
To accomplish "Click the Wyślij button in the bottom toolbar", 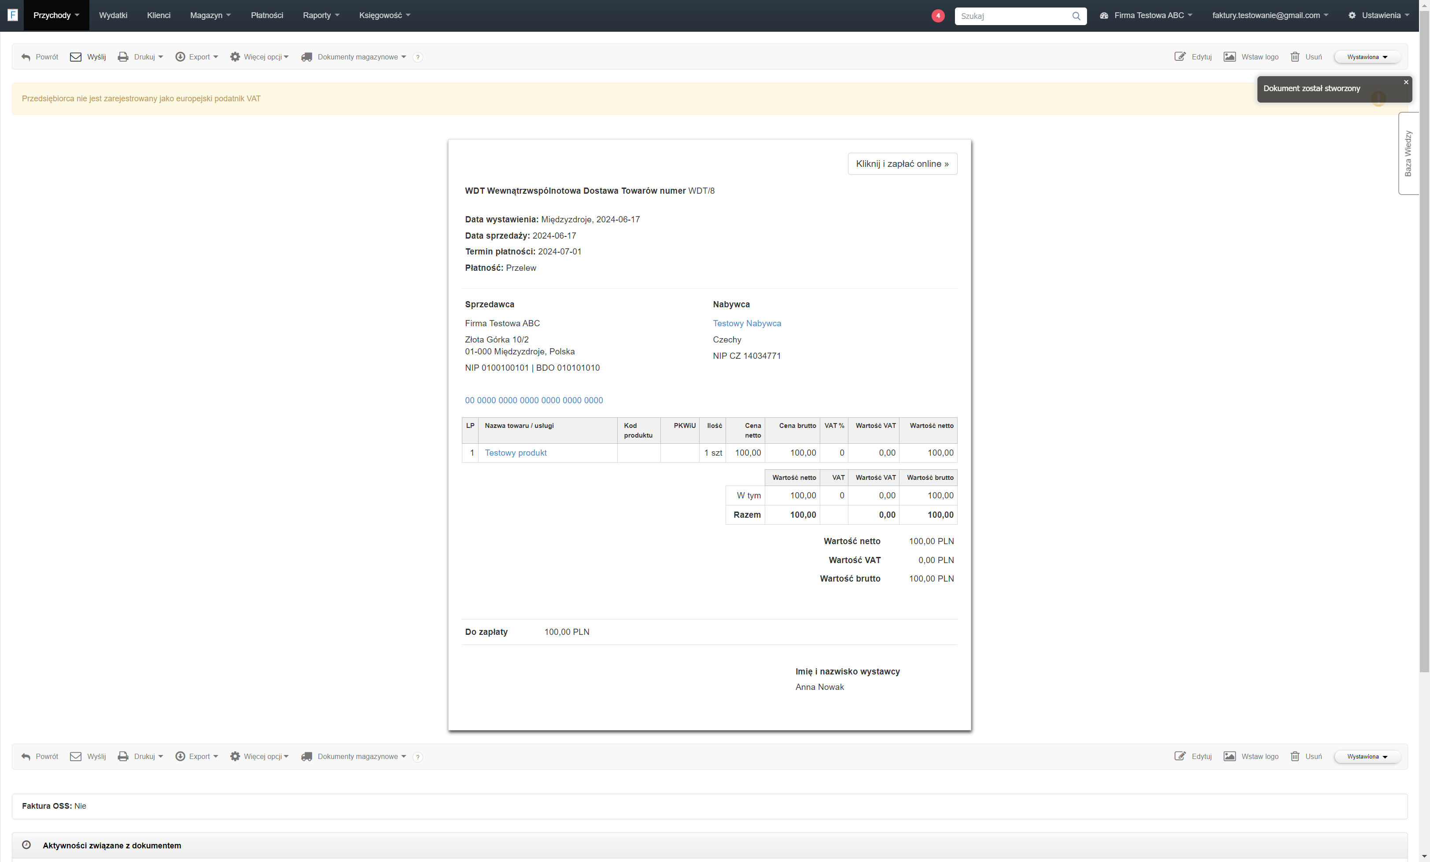I will [88, 756].
